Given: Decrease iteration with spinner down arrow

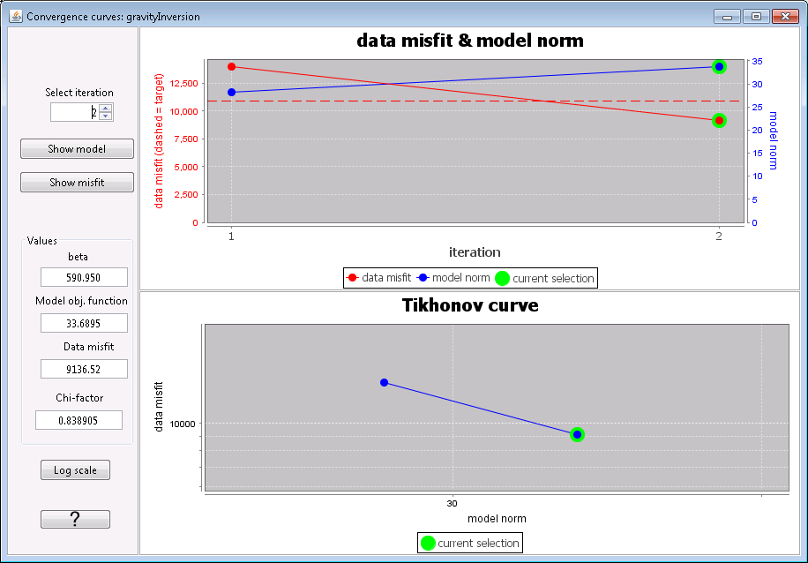Looking at the screenshot, I should point(106,116).
